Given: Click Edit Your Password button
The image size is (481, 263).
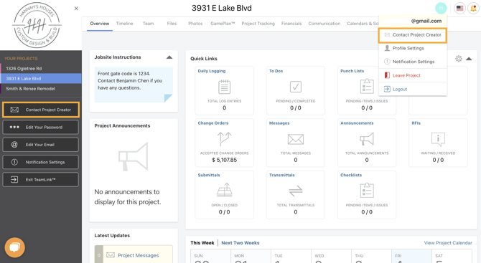Looking at the screenshot, I should [x=40, y=128].
